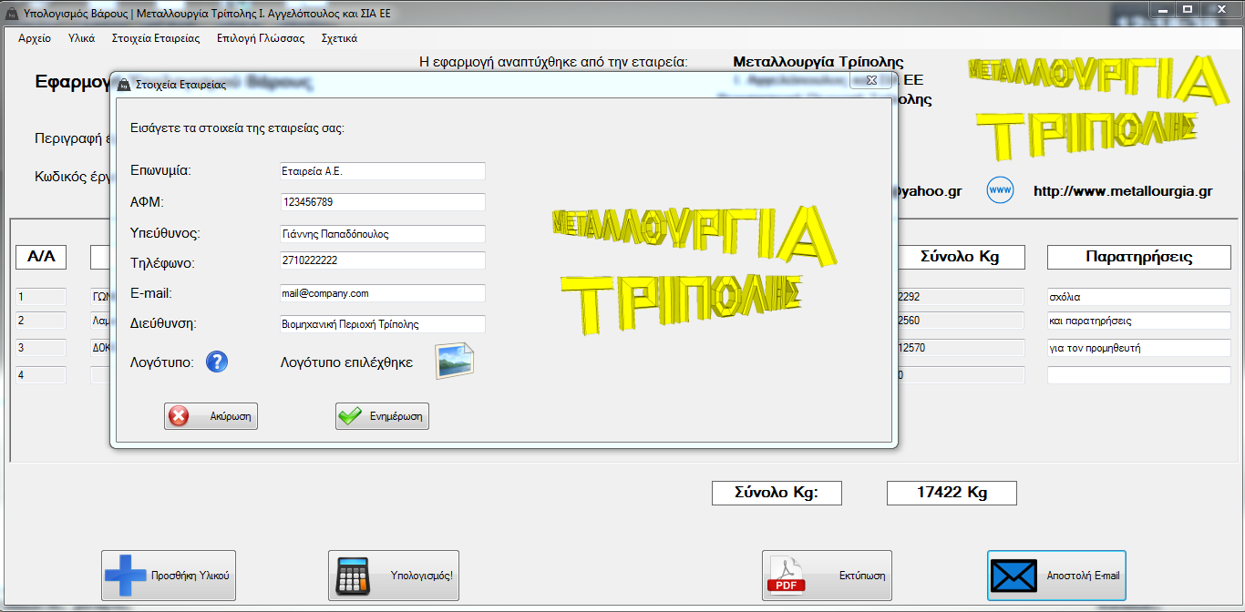
Task: Click the row number 3 cell
Action: pyautogui.click(x=41, y=348)
